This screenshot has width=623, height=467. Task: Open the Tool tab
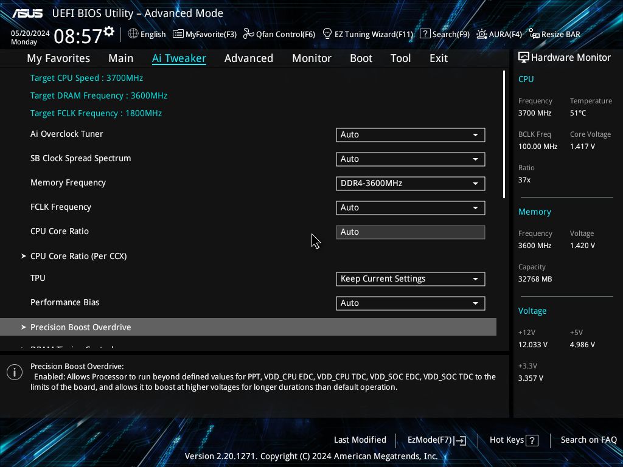400,58
